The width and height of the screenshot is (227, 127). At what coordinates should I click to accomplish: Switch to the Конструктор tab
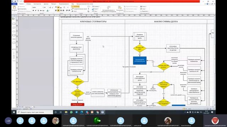37,4
